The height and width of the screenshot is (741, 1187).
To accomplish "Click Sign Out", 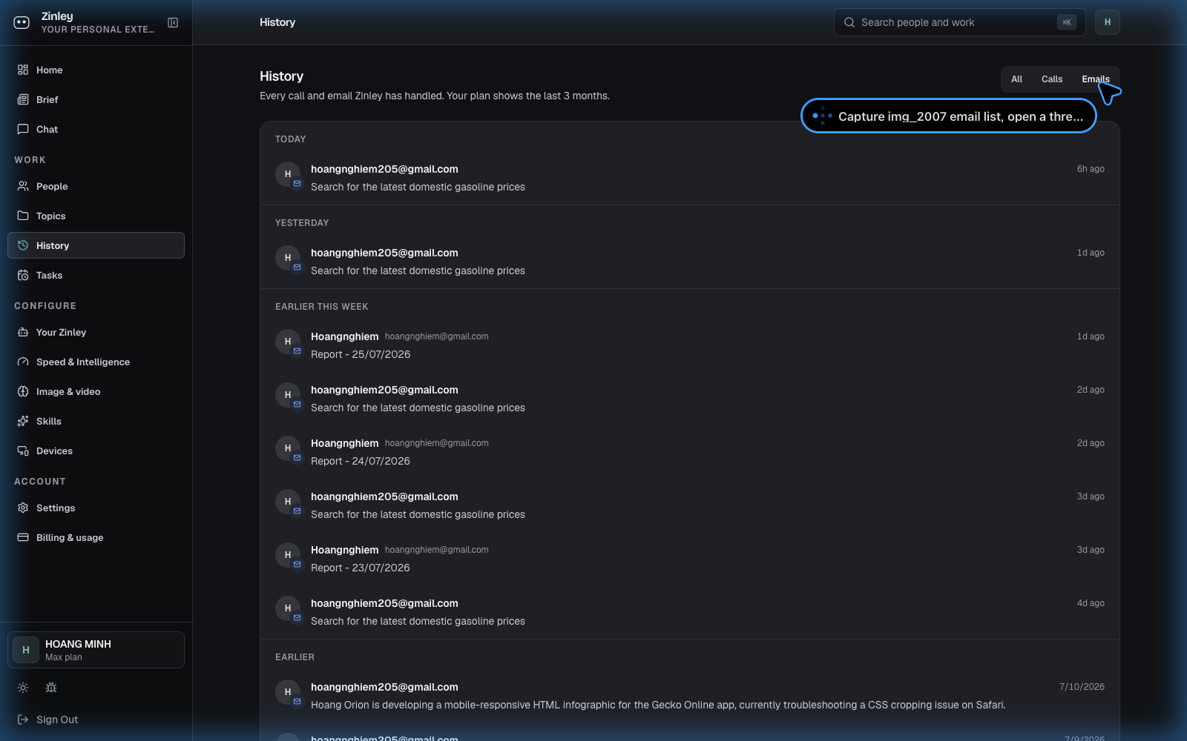I will pos(96,720).
